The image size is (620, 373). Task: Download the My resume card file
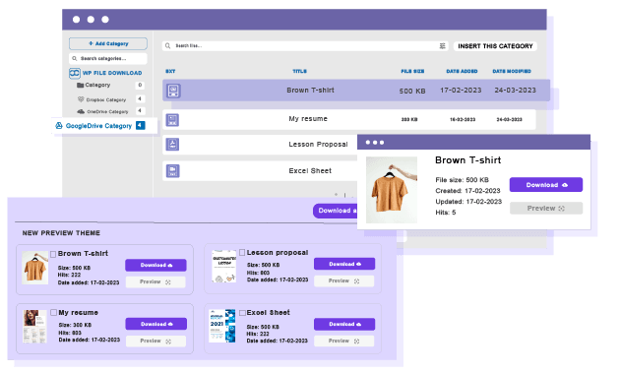[156, 324]
